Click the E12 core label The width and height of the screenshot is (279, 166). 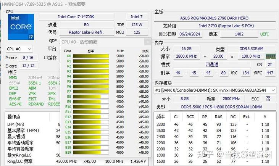coord(68,117)
